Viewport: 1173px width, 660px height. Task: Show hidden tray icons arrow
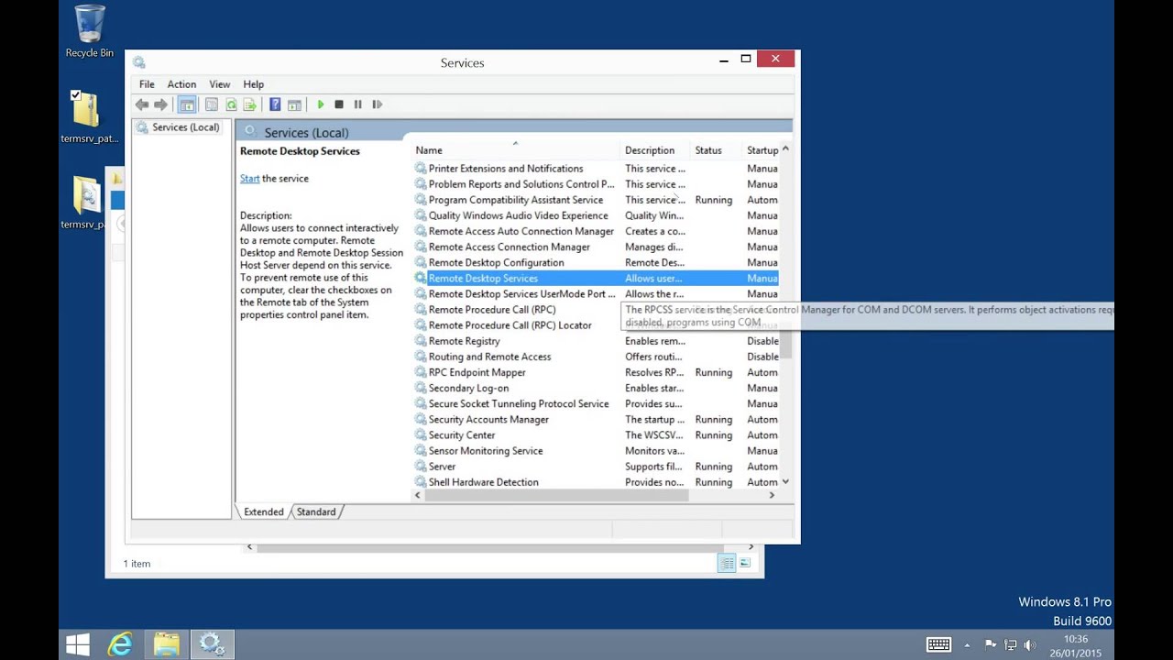pyautogui.click(x=967, y=645)
